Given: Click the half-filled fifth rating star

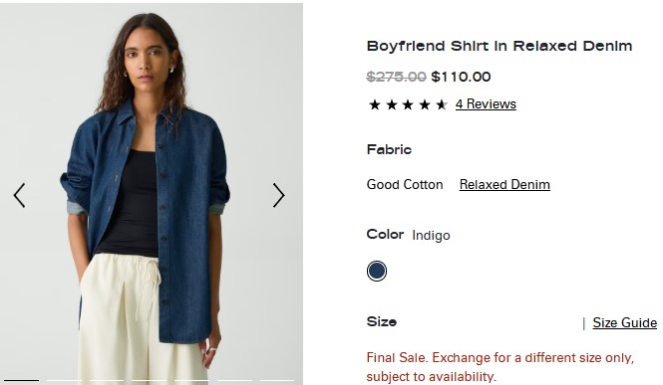Looking at the screenshot, I should [442, 104].
